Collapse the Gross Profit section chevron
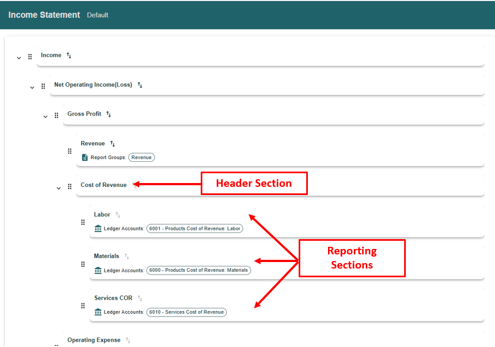 46,117
